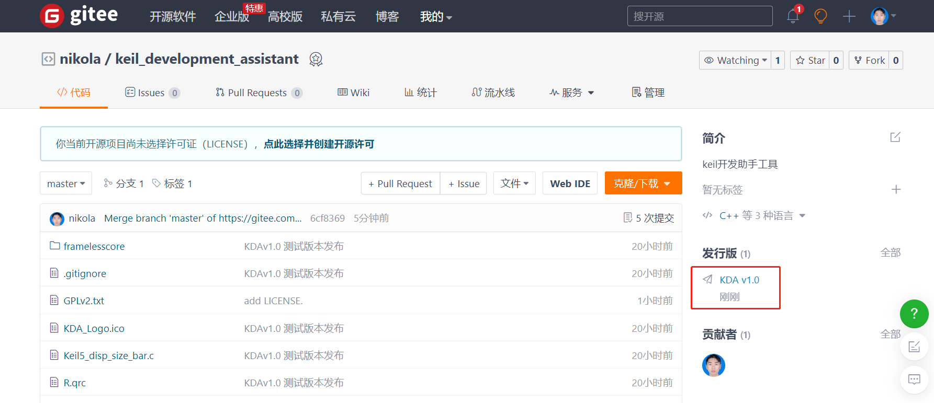Star the repository
934x403 pixels.
810,60
